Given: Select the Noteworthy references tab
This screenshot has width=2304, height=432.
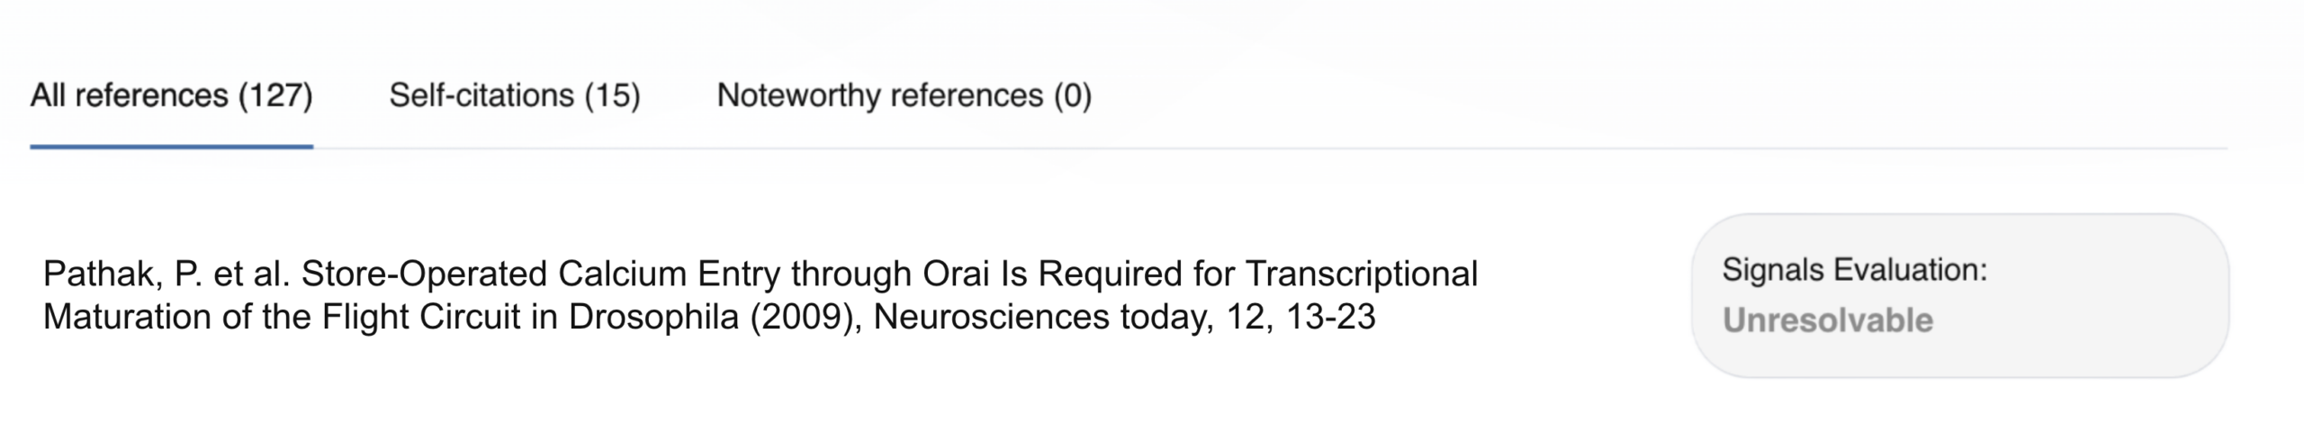Looking at the screenshot, I should click(904, 95).
